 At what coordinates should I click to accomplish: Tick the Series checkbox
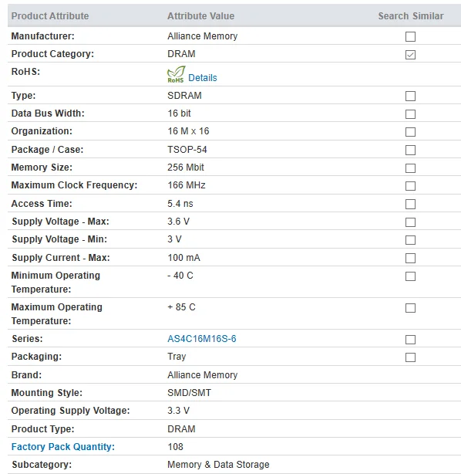(x=410, y=340)
